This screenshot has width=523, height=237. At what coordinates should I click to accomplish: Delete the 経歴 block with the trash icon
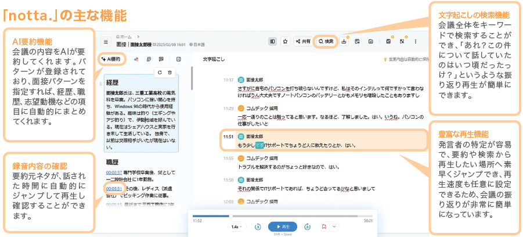[x=169, y=72]
